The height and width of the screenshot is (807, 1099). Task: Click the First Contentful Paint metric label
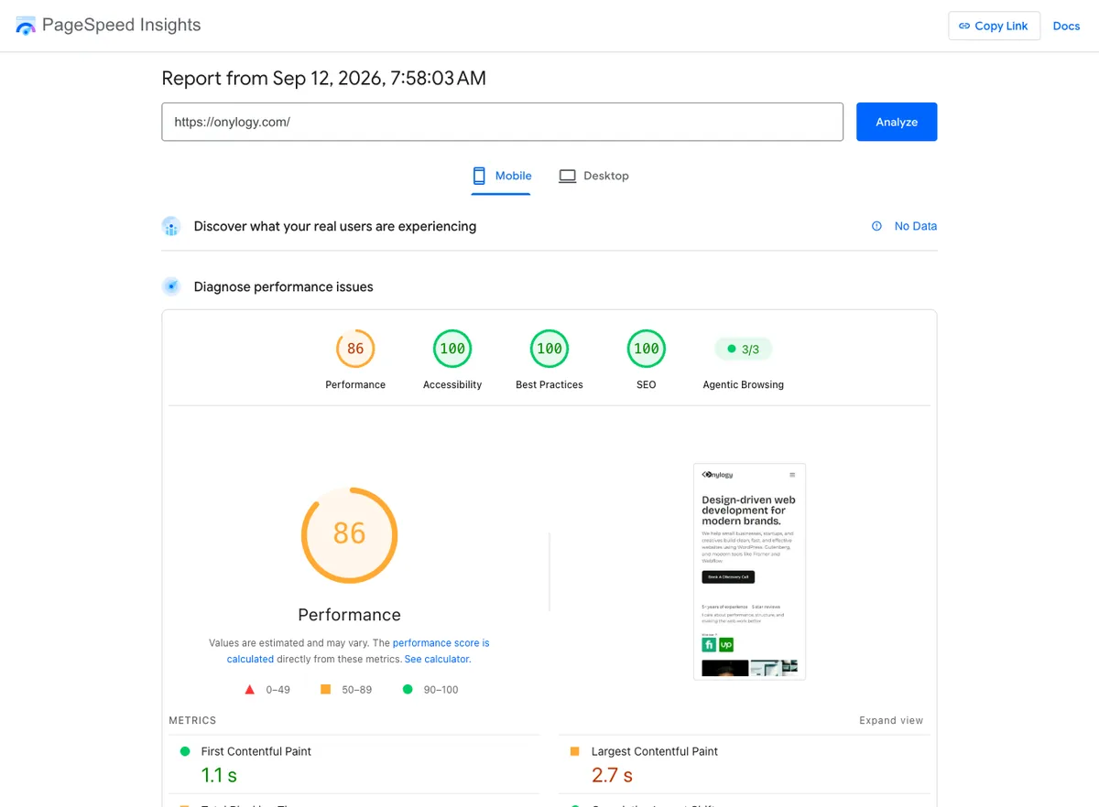click(256, 751)
